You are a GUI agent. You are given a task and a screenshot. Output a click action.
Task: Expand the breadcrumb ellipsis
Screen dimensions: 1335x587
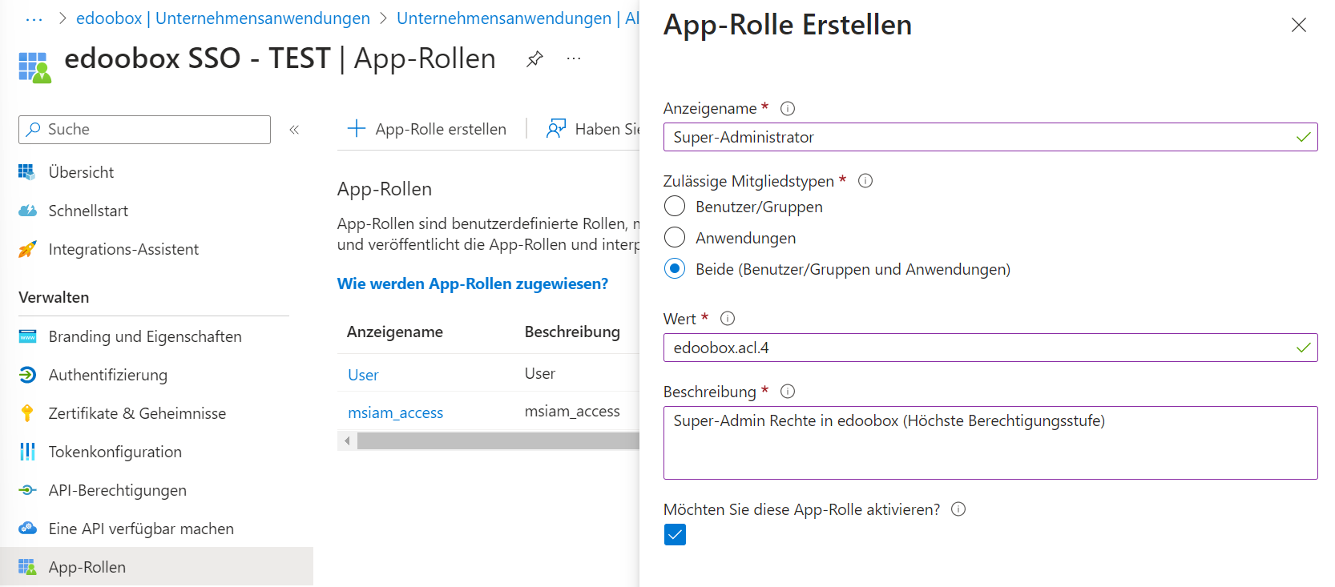point(34,18)
